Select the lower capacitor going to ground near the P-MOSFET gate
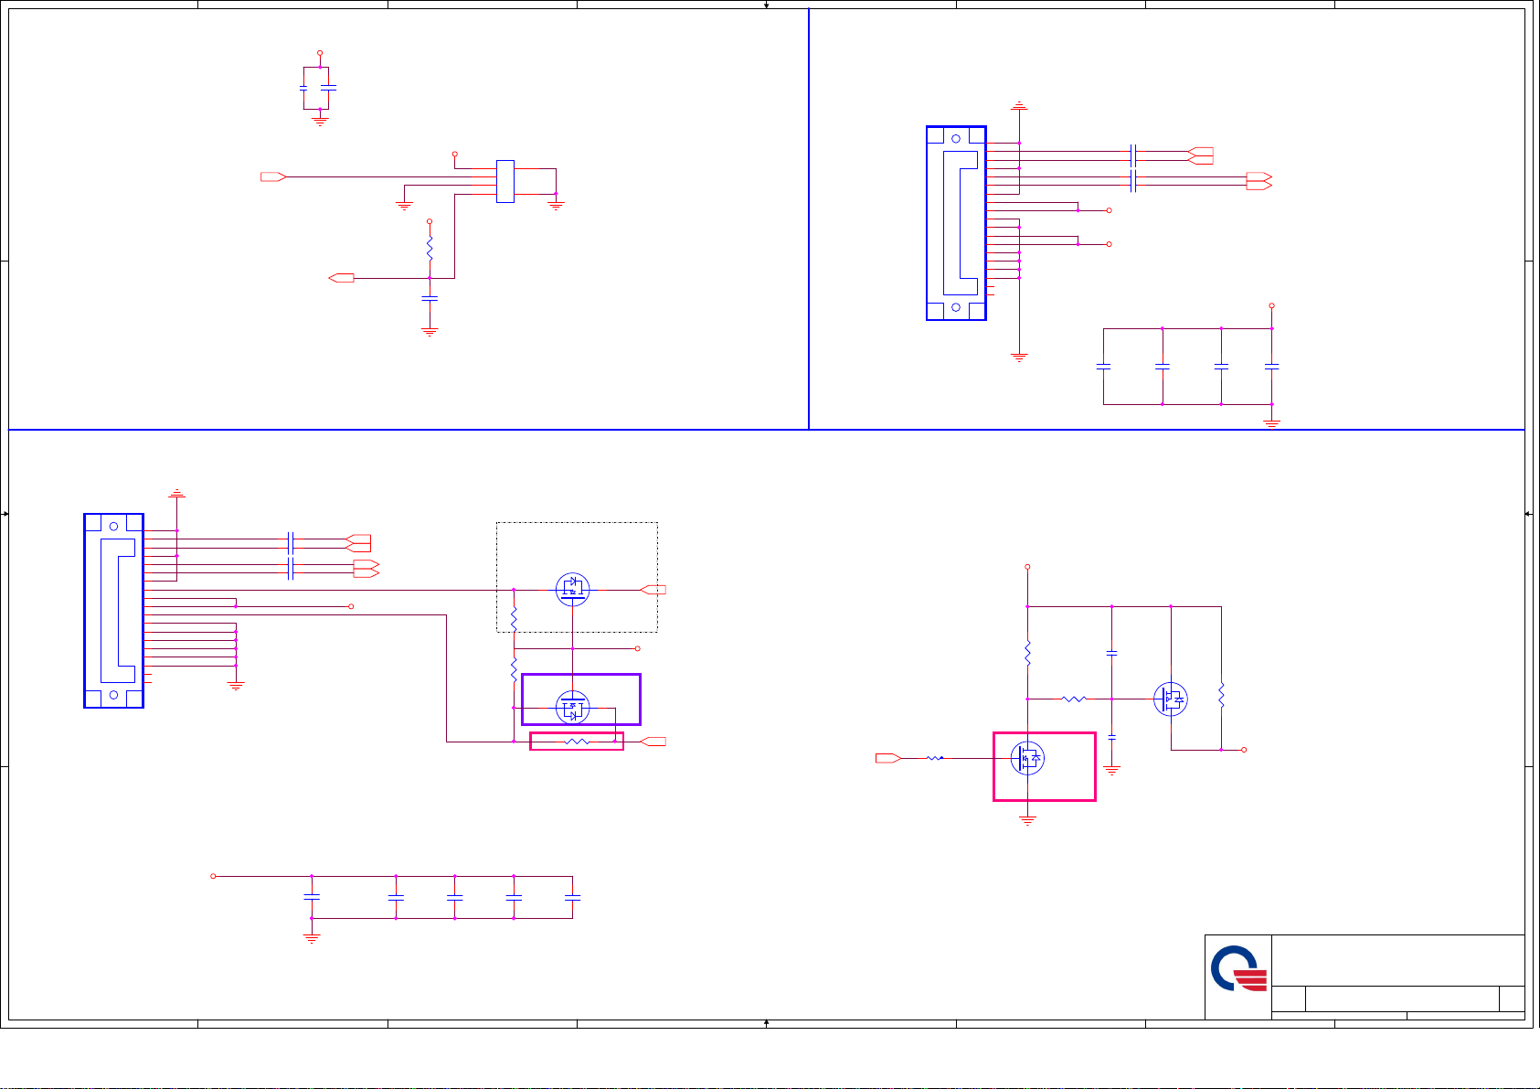This screenshot has width=1540, height=1089. click(x=1111, y=736)
